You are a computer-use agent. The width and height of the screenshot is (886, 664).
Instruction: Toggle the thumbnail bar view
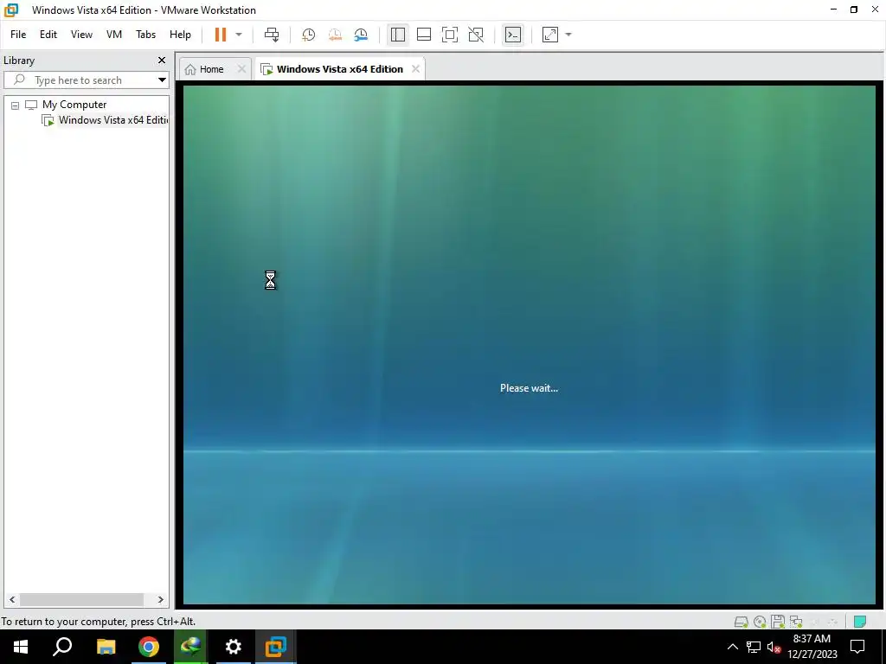tap(424, 35)
